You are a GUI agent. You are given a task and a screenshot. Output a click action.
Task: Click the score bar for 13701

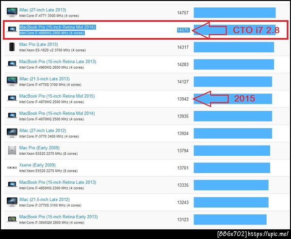point(232,168)
